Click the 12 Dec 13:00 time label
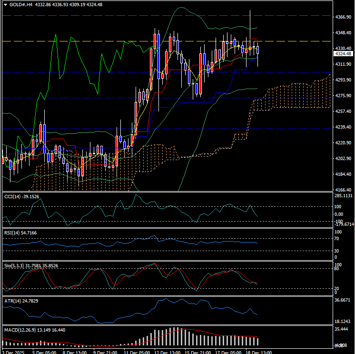This screenshot has height=354, width=355. (167, 352)
